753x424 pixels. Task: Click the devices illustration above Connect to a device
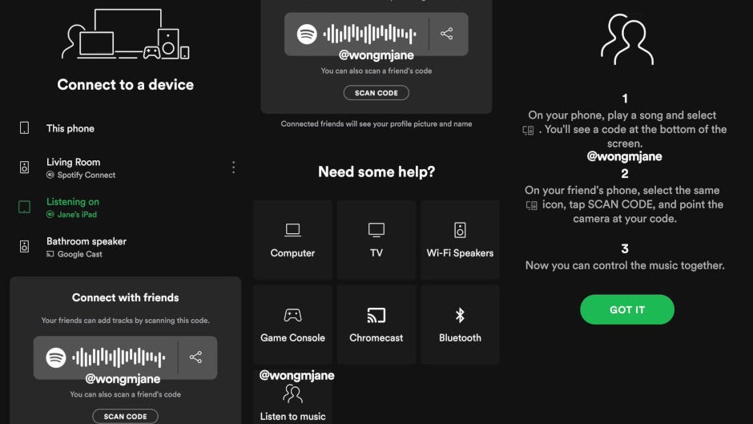coord(125,34)
